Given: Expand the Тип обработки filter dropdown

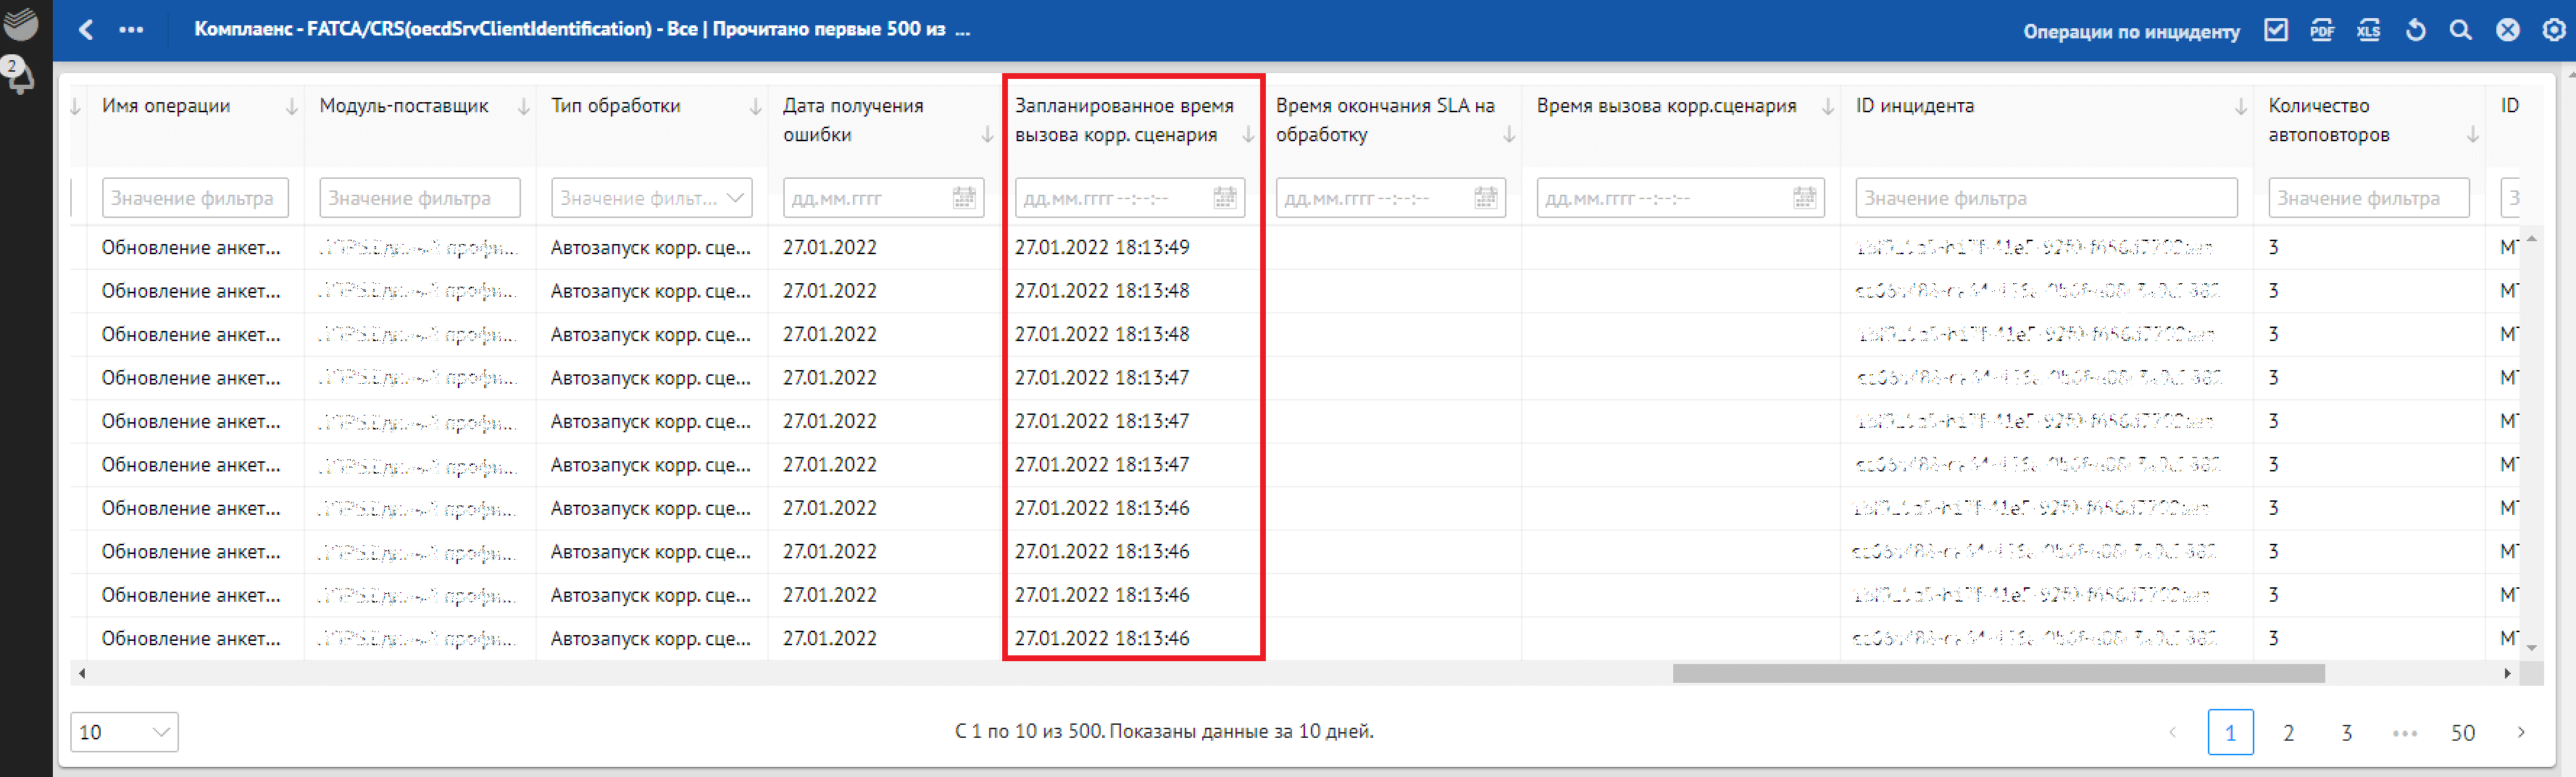Looking at the screenshot, I should point(735,198).
